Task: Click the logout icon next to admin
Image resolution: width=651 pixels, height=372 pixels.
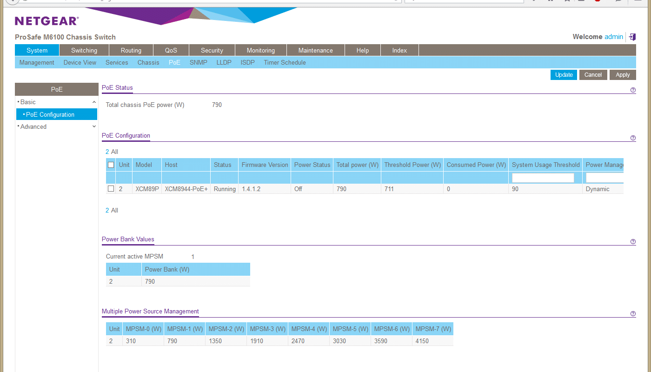Action: (x=632, y=37)
